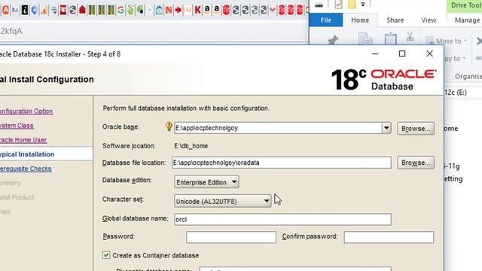Click the 'E:\db_home' software location text

tap(191, 146)
